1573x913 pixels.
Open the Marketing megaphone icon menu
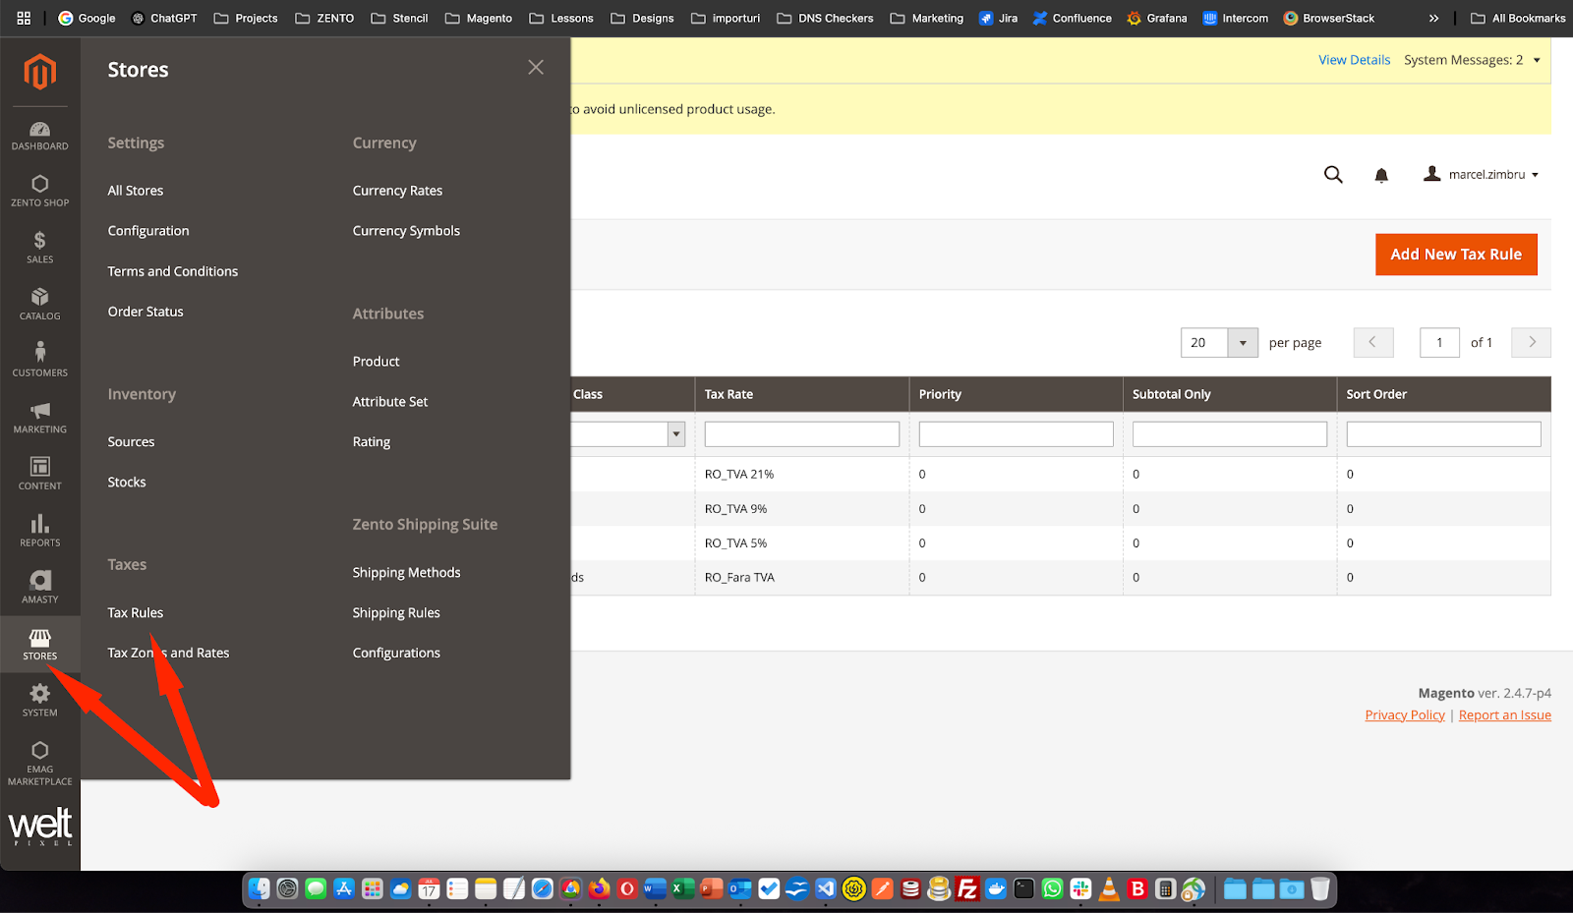tap(39, 418)
